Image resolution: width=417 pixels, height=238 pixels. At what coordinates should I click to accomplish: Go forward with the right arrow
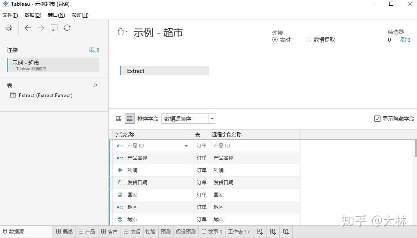(x=41, y=27)
